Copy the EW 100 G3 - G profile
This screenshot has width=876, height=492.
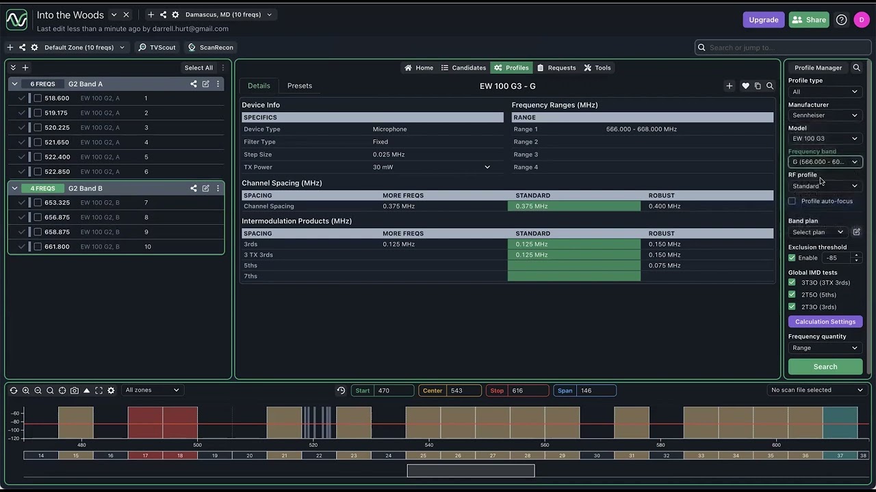[x=758, y=86]
